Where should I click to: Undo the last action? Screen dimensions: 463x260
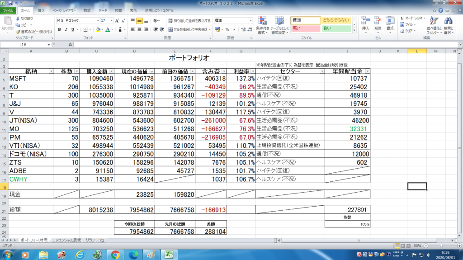click(x=17, y=3)
